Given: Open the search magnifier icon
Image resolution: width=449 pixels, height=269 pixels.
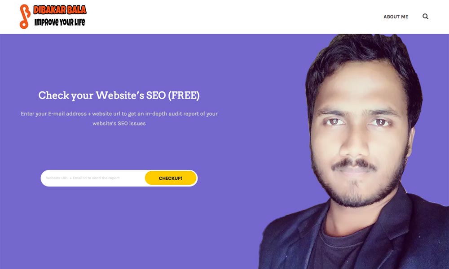Looking at the screenshot, I should click(x=426, y=17).
